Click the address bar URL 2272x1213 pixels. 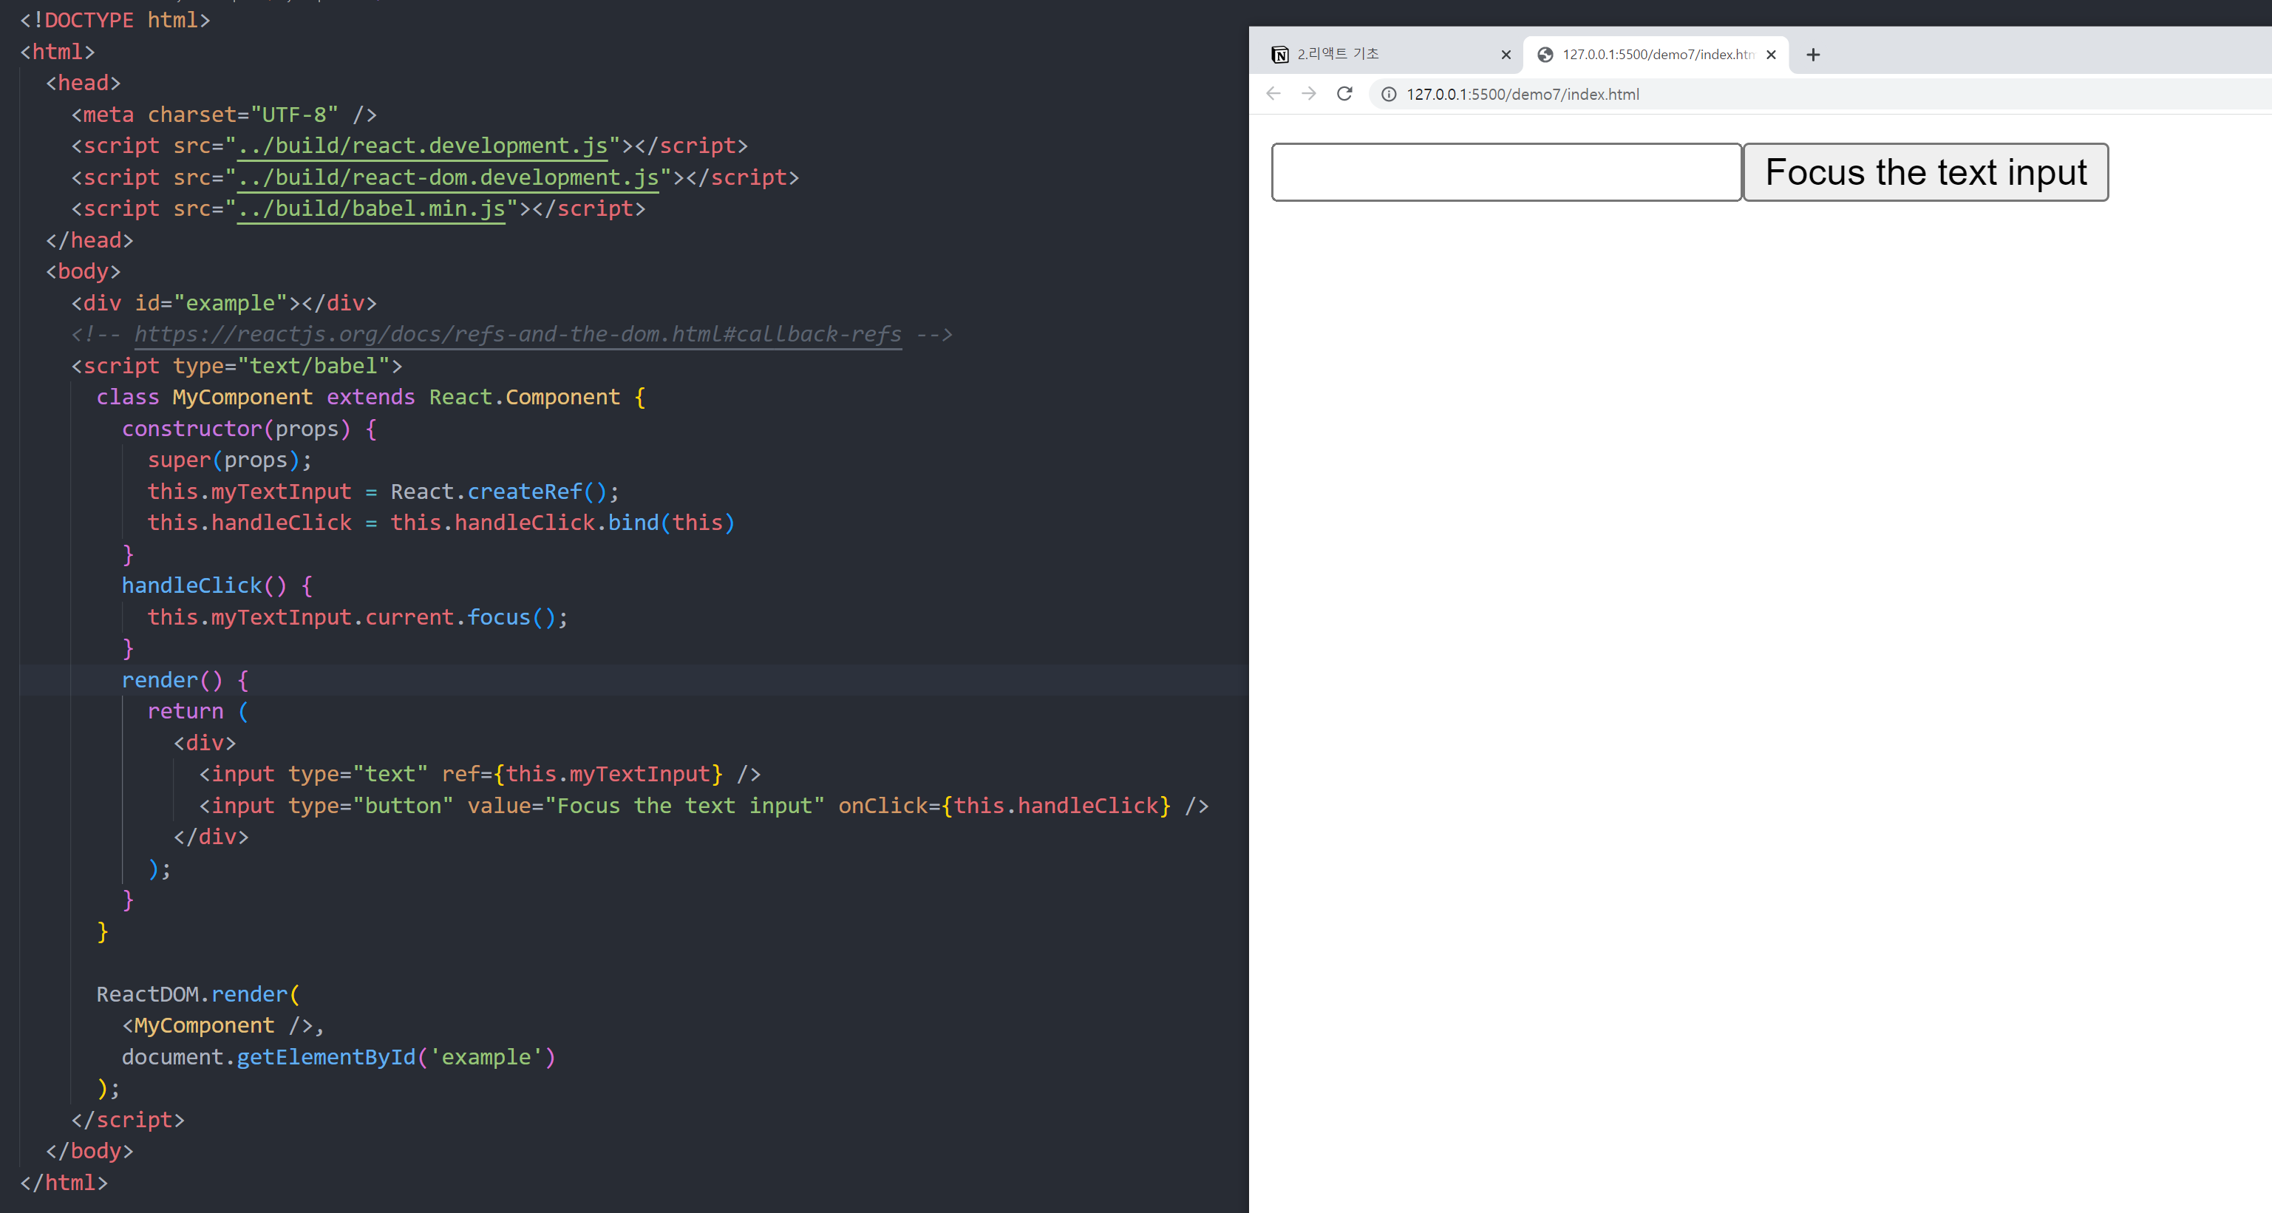[x=1523, y=95]
